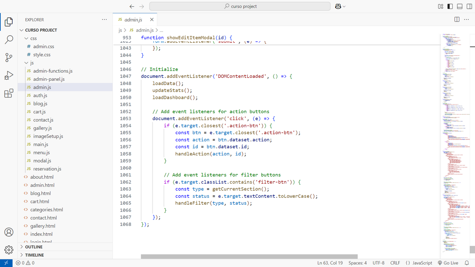Change line ending via CRLF
Image resolution: width=475 pixels, height=267 pixels.
click(395, 263)
